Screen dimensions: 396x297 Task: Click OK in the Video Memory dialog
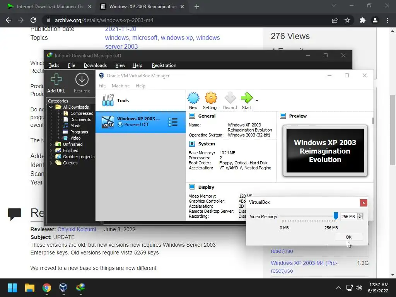point(349,237)
